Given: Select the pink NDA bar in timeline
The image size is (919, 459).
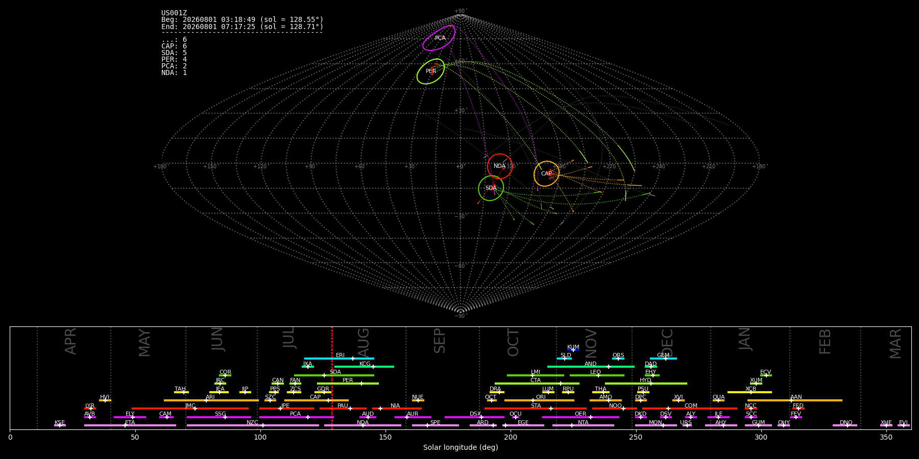Looking at the screenshot, I should (362, 425).
